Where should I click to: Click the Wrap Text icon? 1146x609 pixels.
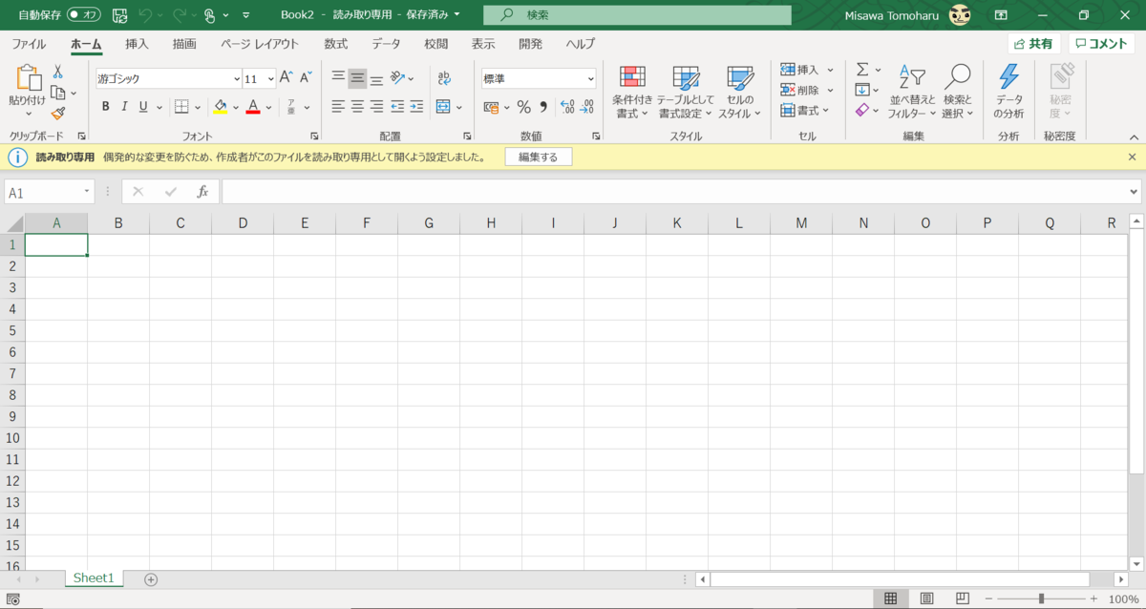pos(444,78)
